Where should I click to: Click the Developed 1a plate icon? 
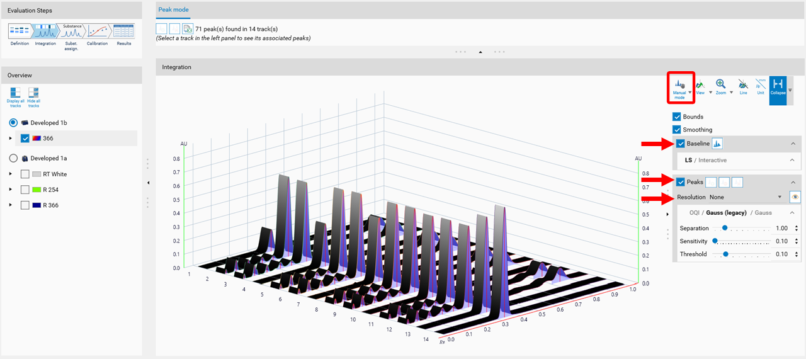tap(25, 159)
